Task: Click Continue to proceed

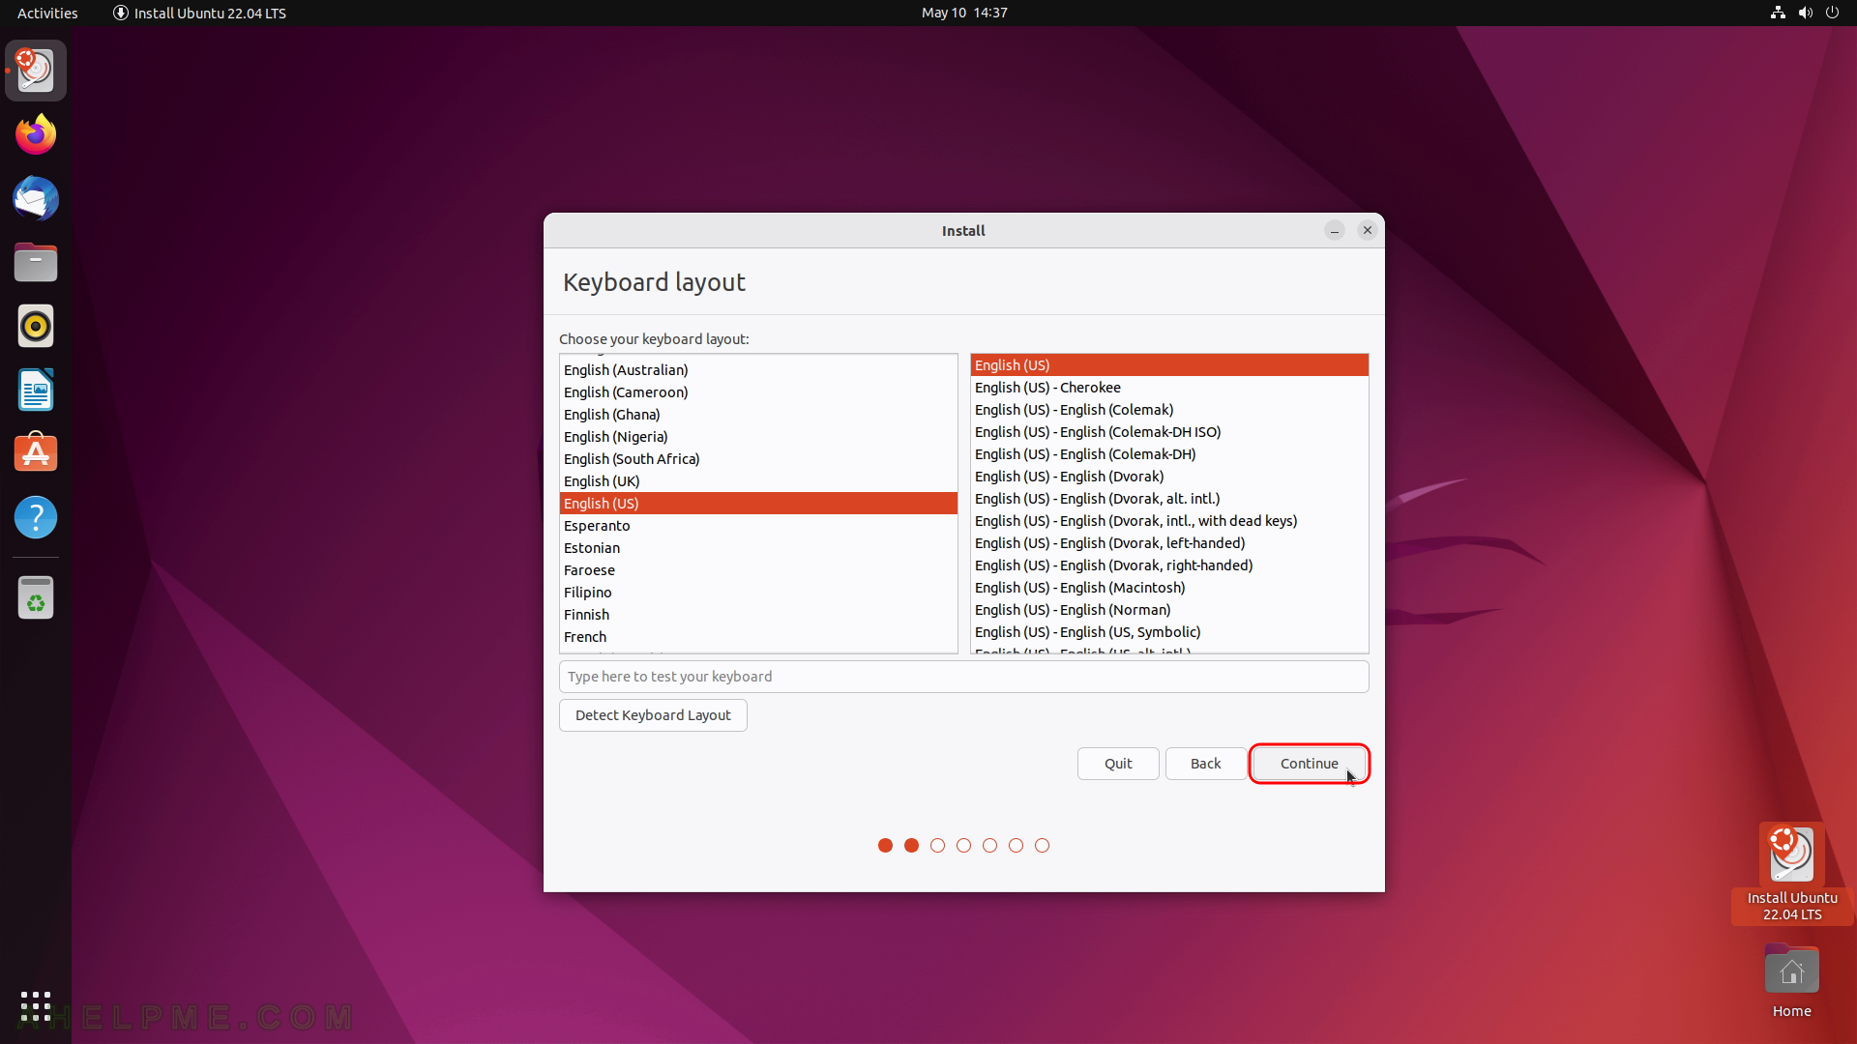Action: tap(1310, 764)
